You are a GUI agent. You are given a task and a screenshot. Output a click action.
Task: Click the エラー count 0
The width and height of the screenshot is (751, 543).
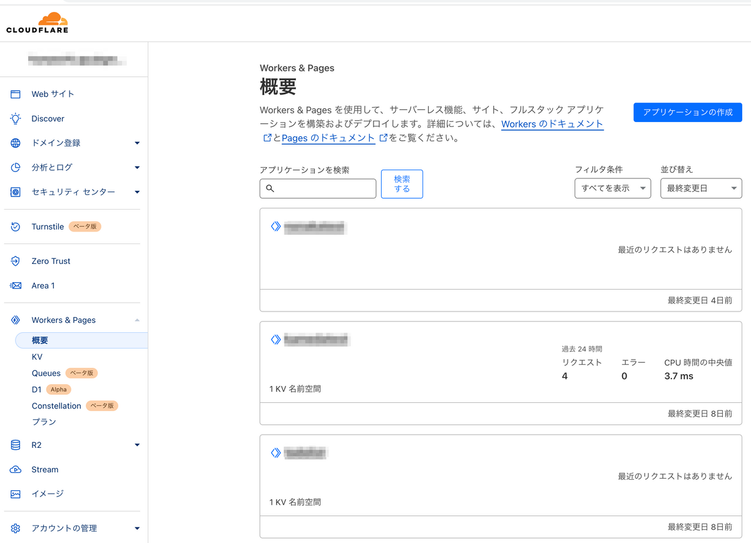[x=625, y=376]
